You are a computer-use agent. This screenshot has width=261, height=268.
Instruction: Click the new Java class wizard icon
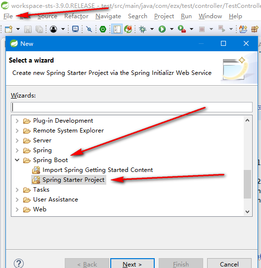(243, 29)
